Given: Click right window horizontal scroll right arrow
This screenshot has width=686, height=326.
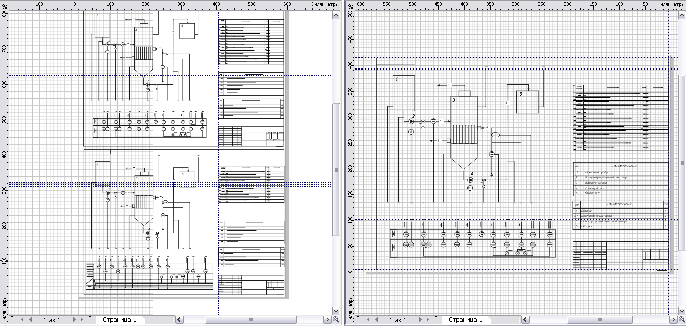Looking at the screenshot, I should 673,320.
